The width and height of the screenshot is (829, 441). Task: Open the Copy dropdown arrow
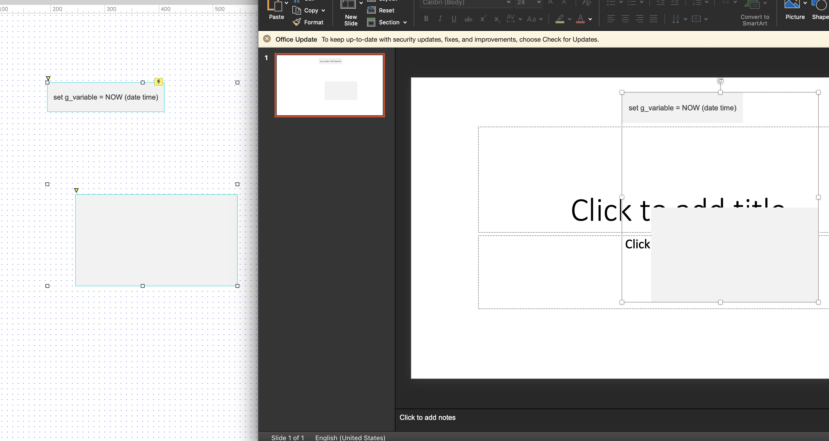(323, 11)
